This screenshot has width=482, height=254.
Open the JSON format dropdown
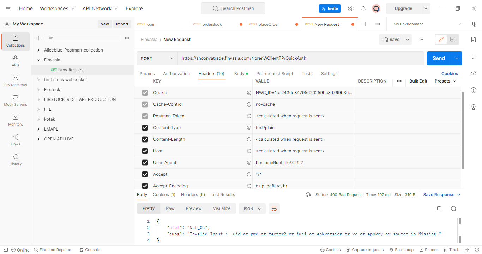point(252,209)
